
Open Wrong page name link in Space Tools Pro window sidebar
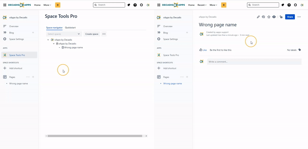18,83
